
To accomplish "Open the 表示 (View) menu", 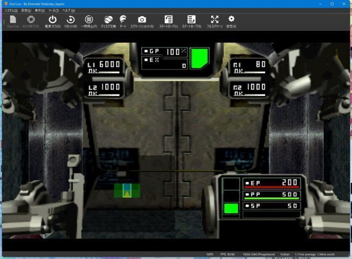I will pos(39,11).
